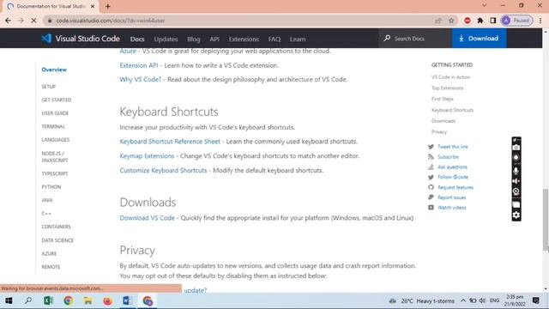Click the RSS icon beside Subscribe
549x309 pixels.
tap(431, 156)
